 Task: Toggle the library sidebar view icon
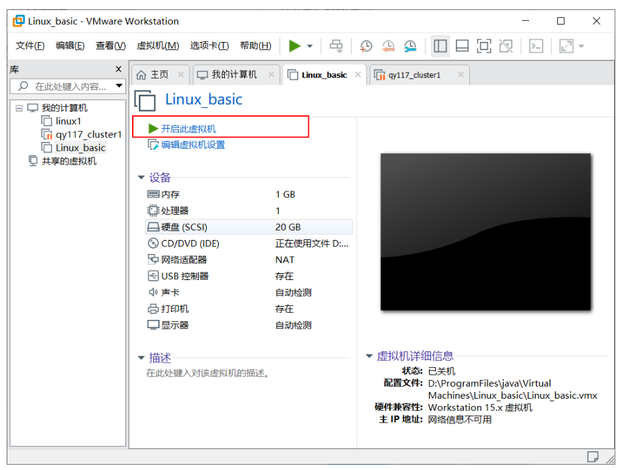point(440,46)
